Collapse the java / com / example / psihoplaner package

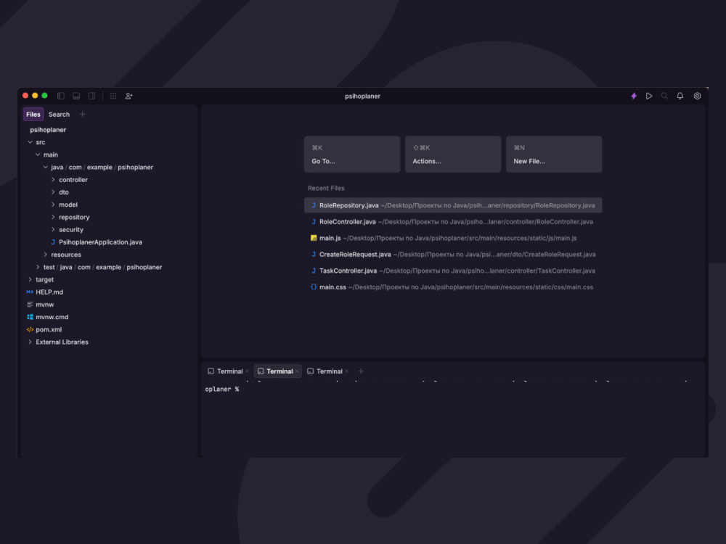pos(45,167)
